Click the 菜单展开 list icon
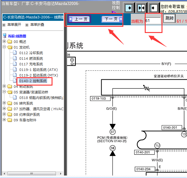 click(4, 25)
